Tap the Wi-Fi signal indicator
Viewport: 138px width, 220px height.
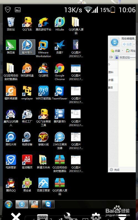[x=88, y=10]
